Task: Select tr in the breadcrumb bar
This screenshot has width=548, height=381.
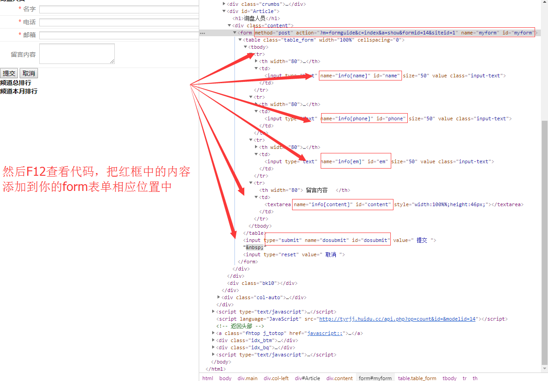Action: [x=464, y=378]
